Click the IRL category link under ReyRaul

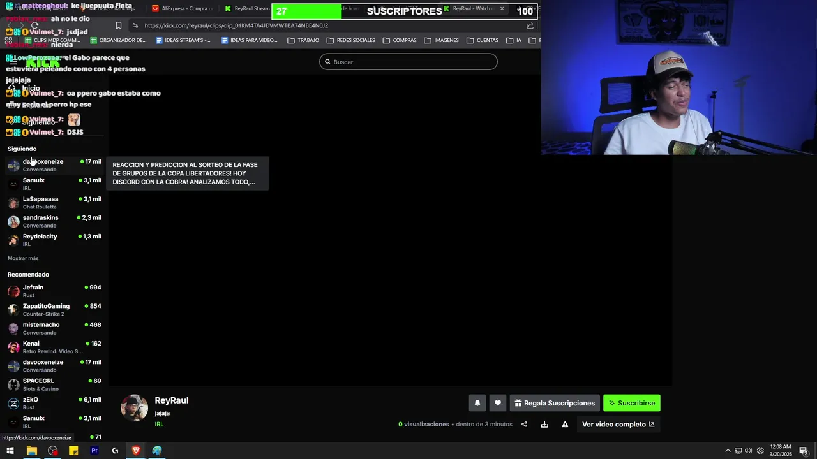coord(159,425)
